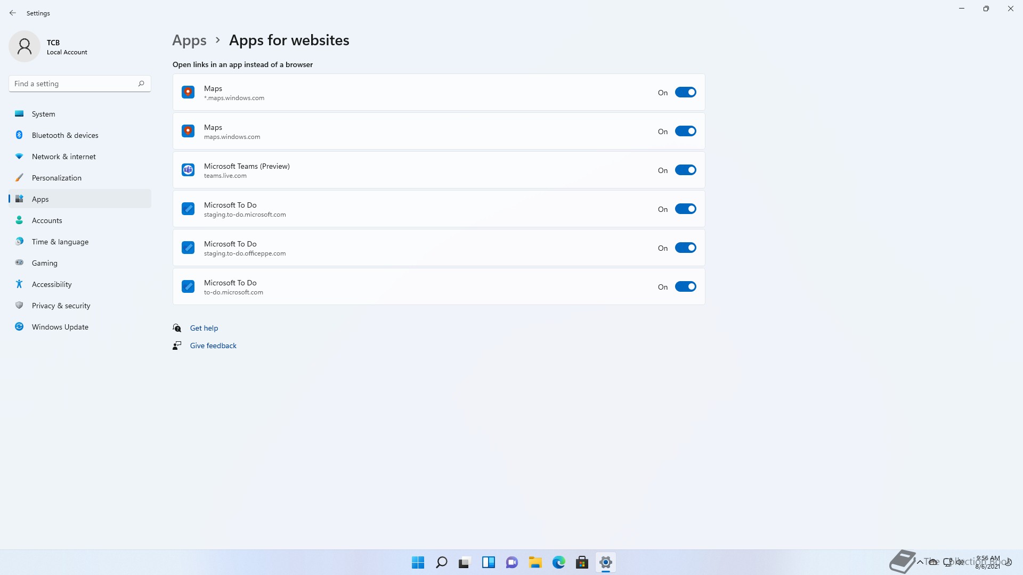The width and height of the screenshot is (1023, 575).
Task: Toggle Maps *.maps.windows.com switch
Action: click(685, 92)
